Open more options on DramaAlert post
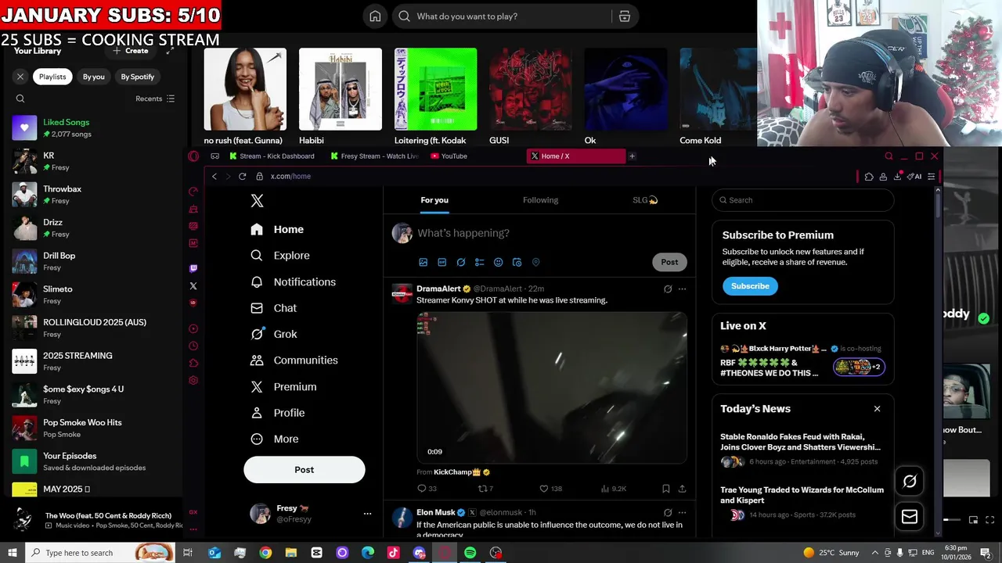Image resolution: width=1002 pixels, height=563 pixels. click(x=682, y=289)
